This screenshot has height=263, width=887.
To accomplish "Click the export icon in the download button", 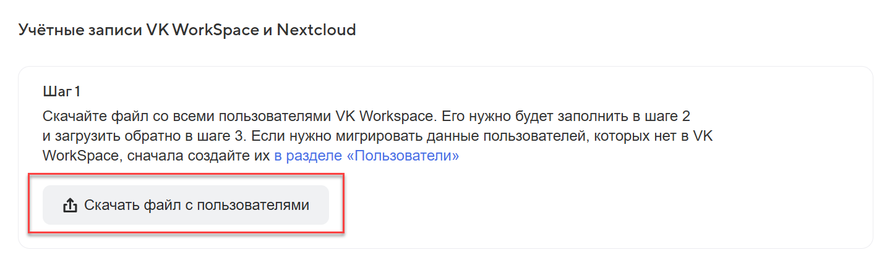I will pos(70,206).
